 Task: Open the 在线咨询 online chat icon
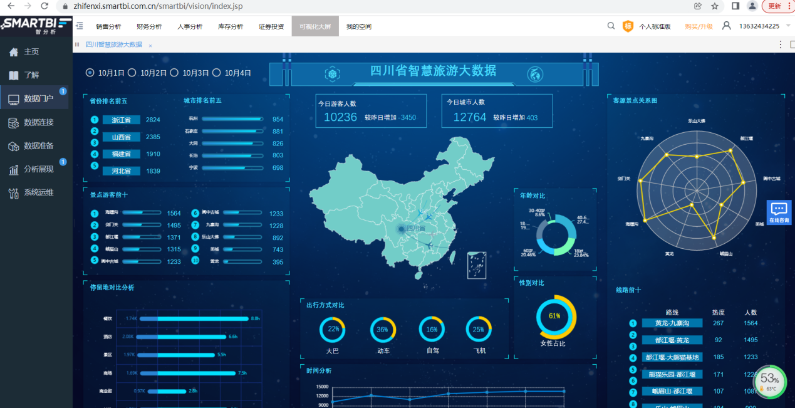779,212
